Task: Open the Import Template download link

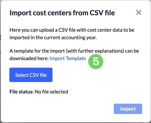Action: coord(68,59)
